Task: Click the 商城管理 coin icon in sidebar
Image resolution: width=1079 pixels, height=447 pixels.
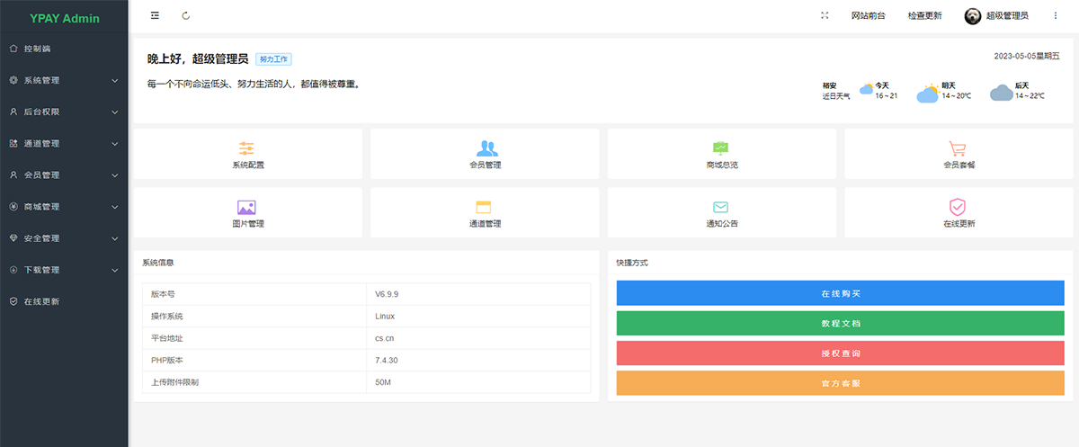Action: (13, 206)
